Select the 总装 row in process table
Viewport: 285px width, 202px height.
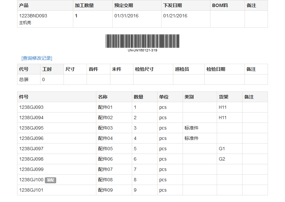coord(24,79)
